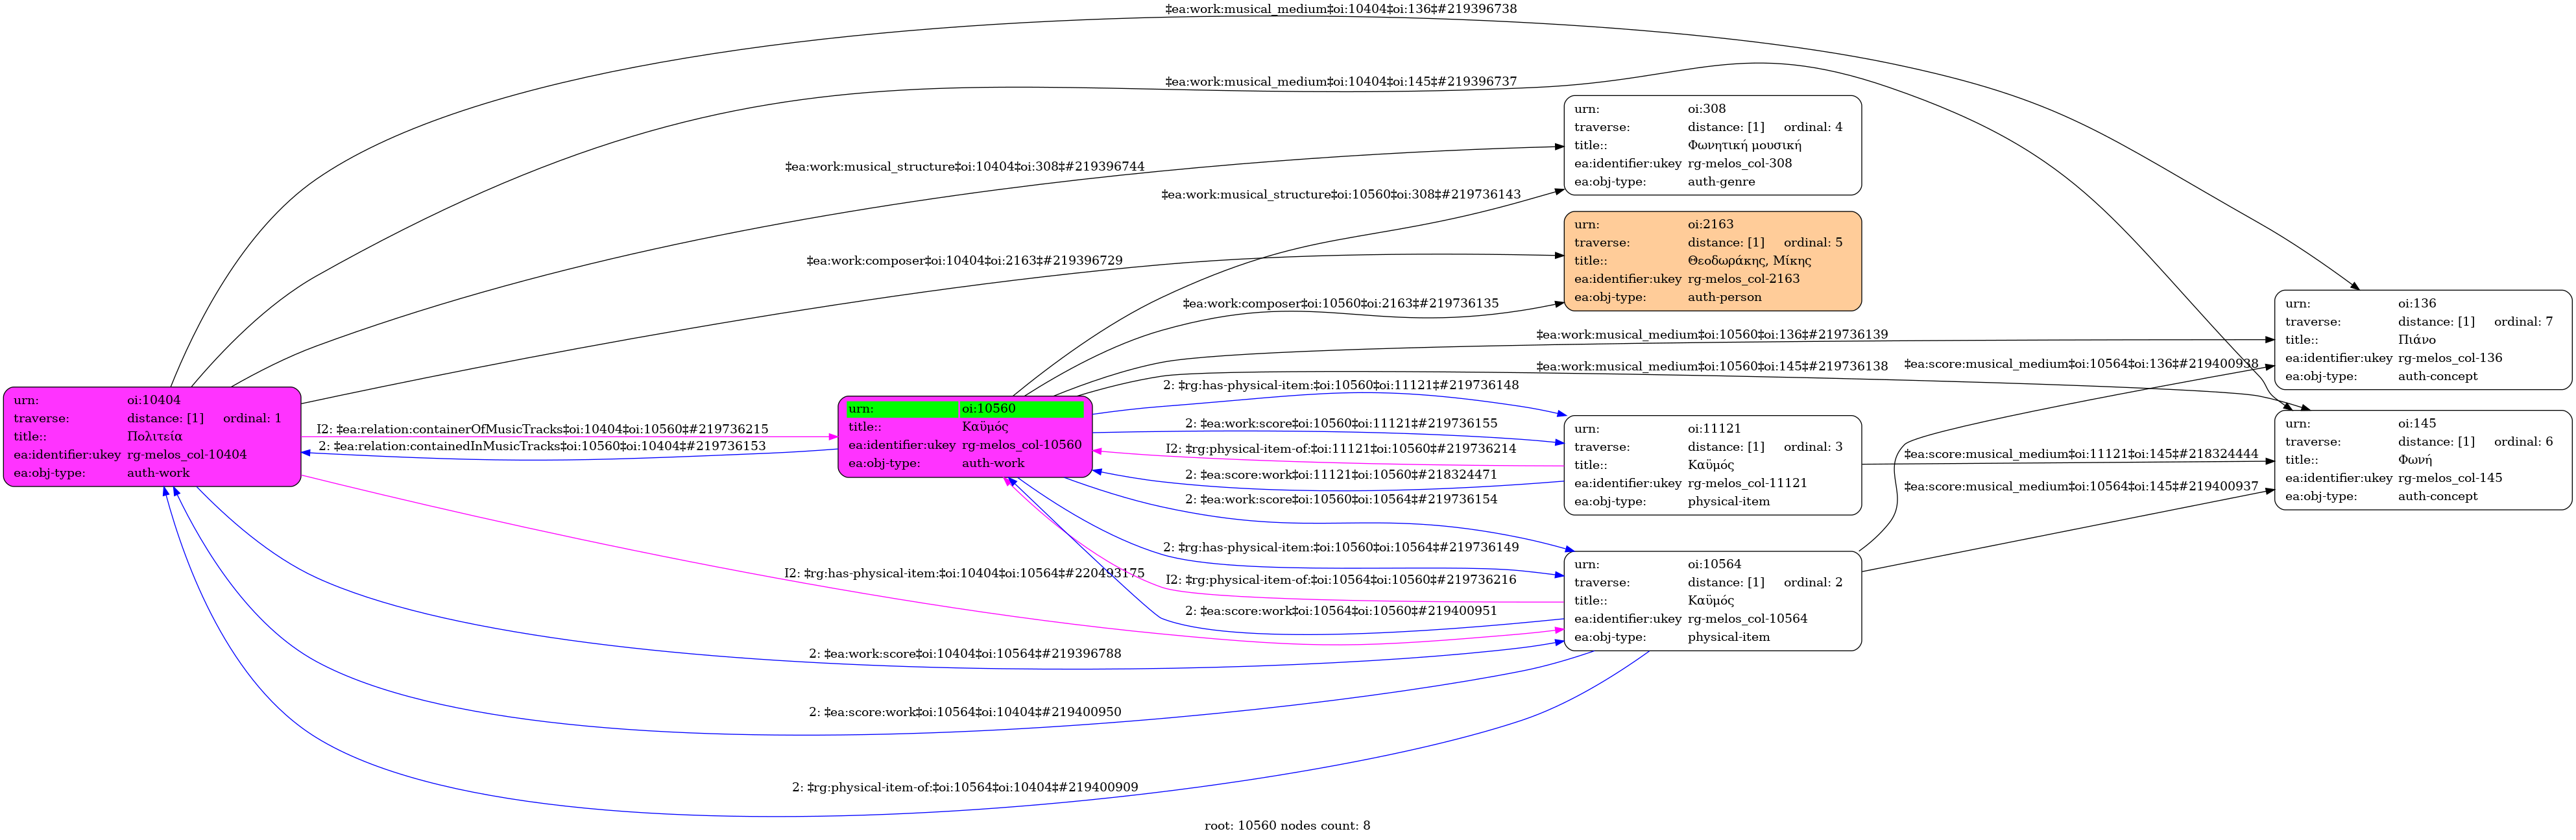Click rg-melos_col-10560 identifier in the center node

click(x=1021, y=445)
